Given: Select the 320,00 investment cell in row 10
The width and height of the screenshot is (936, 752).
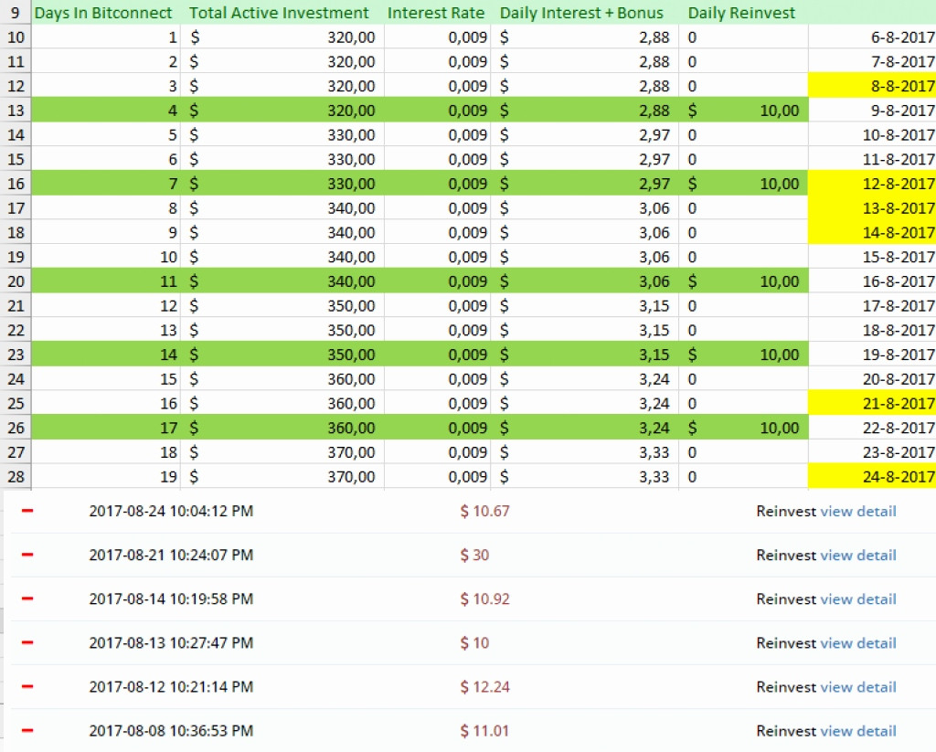Looking at the screenshot, I should pos(282,37).
